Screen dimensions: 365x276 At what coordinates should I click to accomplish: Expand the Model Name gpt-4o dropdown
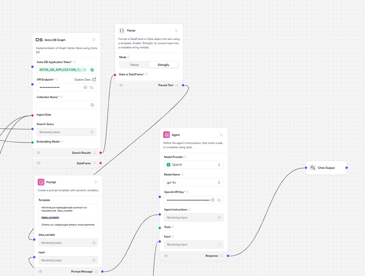coord(193,182)
